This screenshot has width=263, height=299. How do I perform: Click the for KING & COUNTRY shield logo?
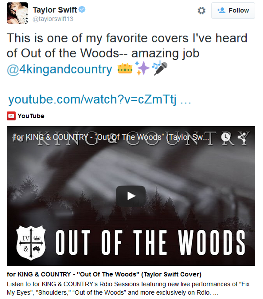[31, 243]
